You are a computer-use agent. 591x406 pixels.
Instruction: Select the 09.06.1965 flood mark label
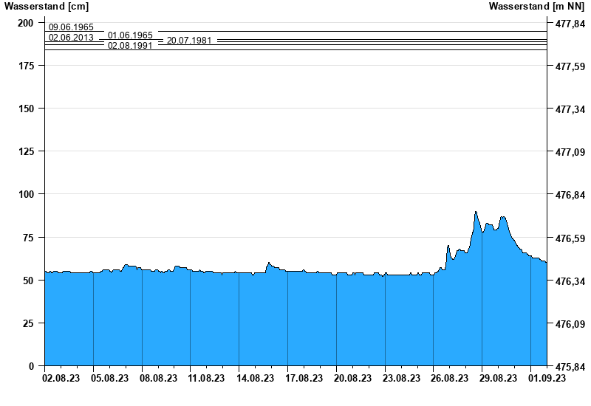point(71,27)
